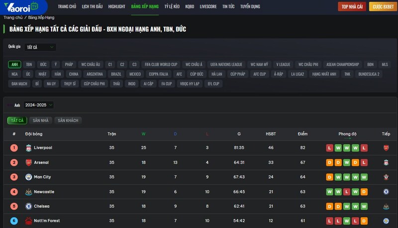Click first form badge L in Liverpool row
The image size is (398, 228).
[x=329, y=148]
